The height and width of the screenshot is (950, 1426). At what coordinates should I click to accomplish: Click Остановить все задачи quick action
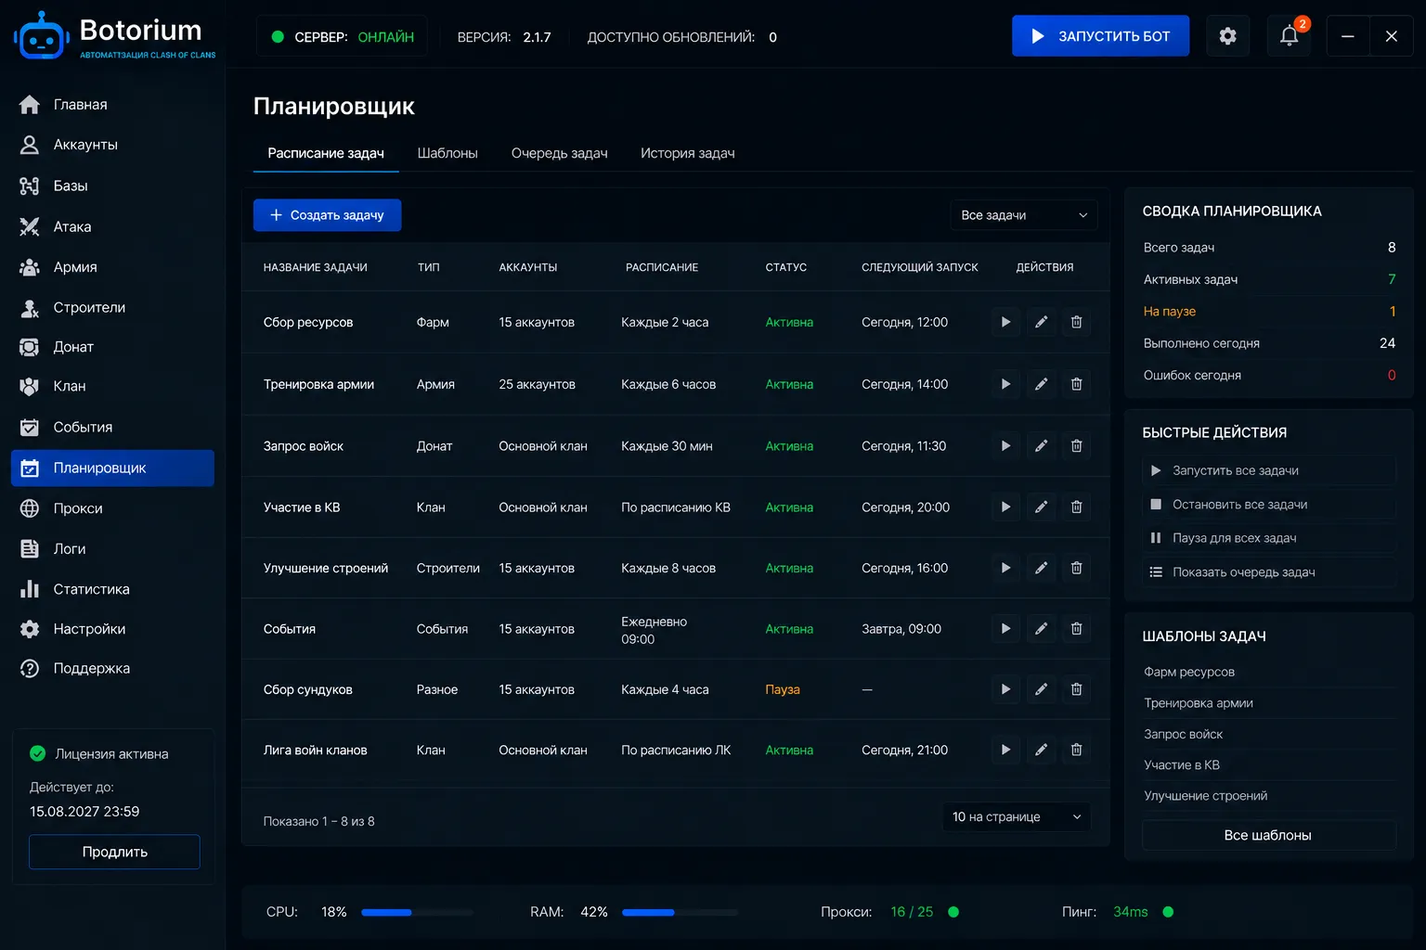point(1268,504)
